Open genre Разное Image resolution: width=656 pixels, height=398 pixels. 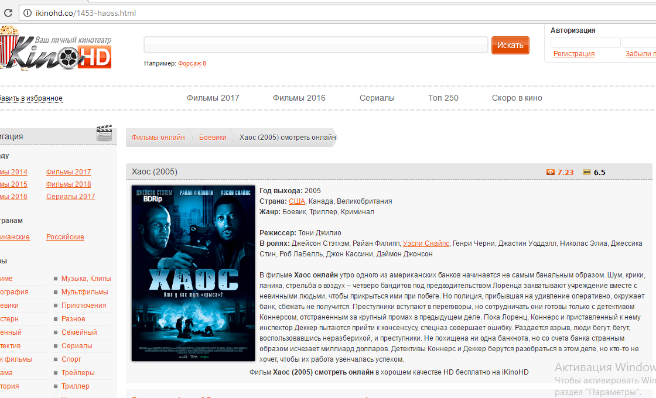point(73,318)
